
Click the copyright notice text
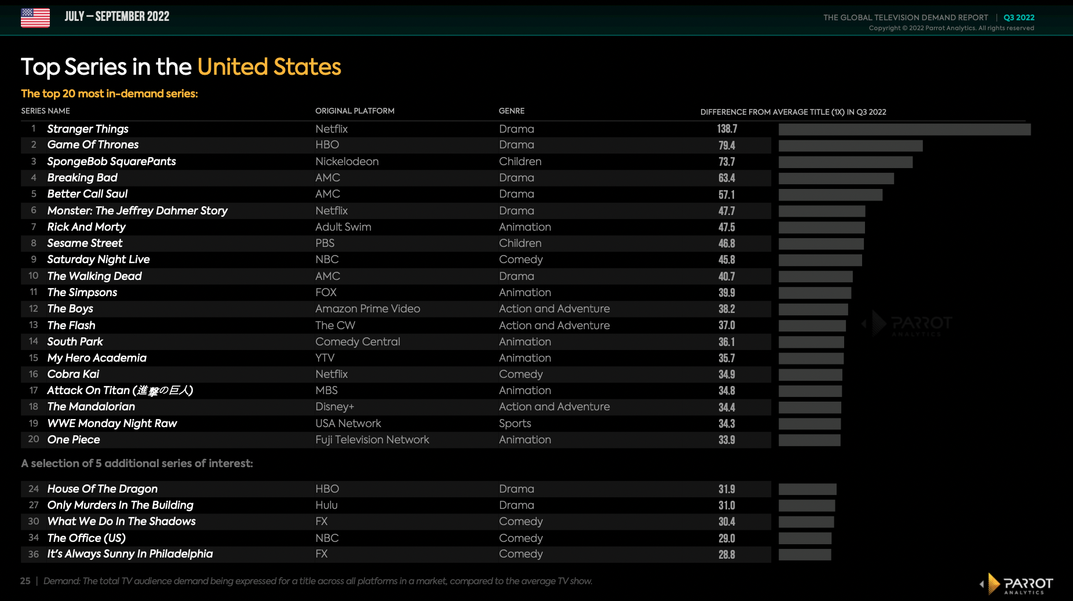click(951, 28)
